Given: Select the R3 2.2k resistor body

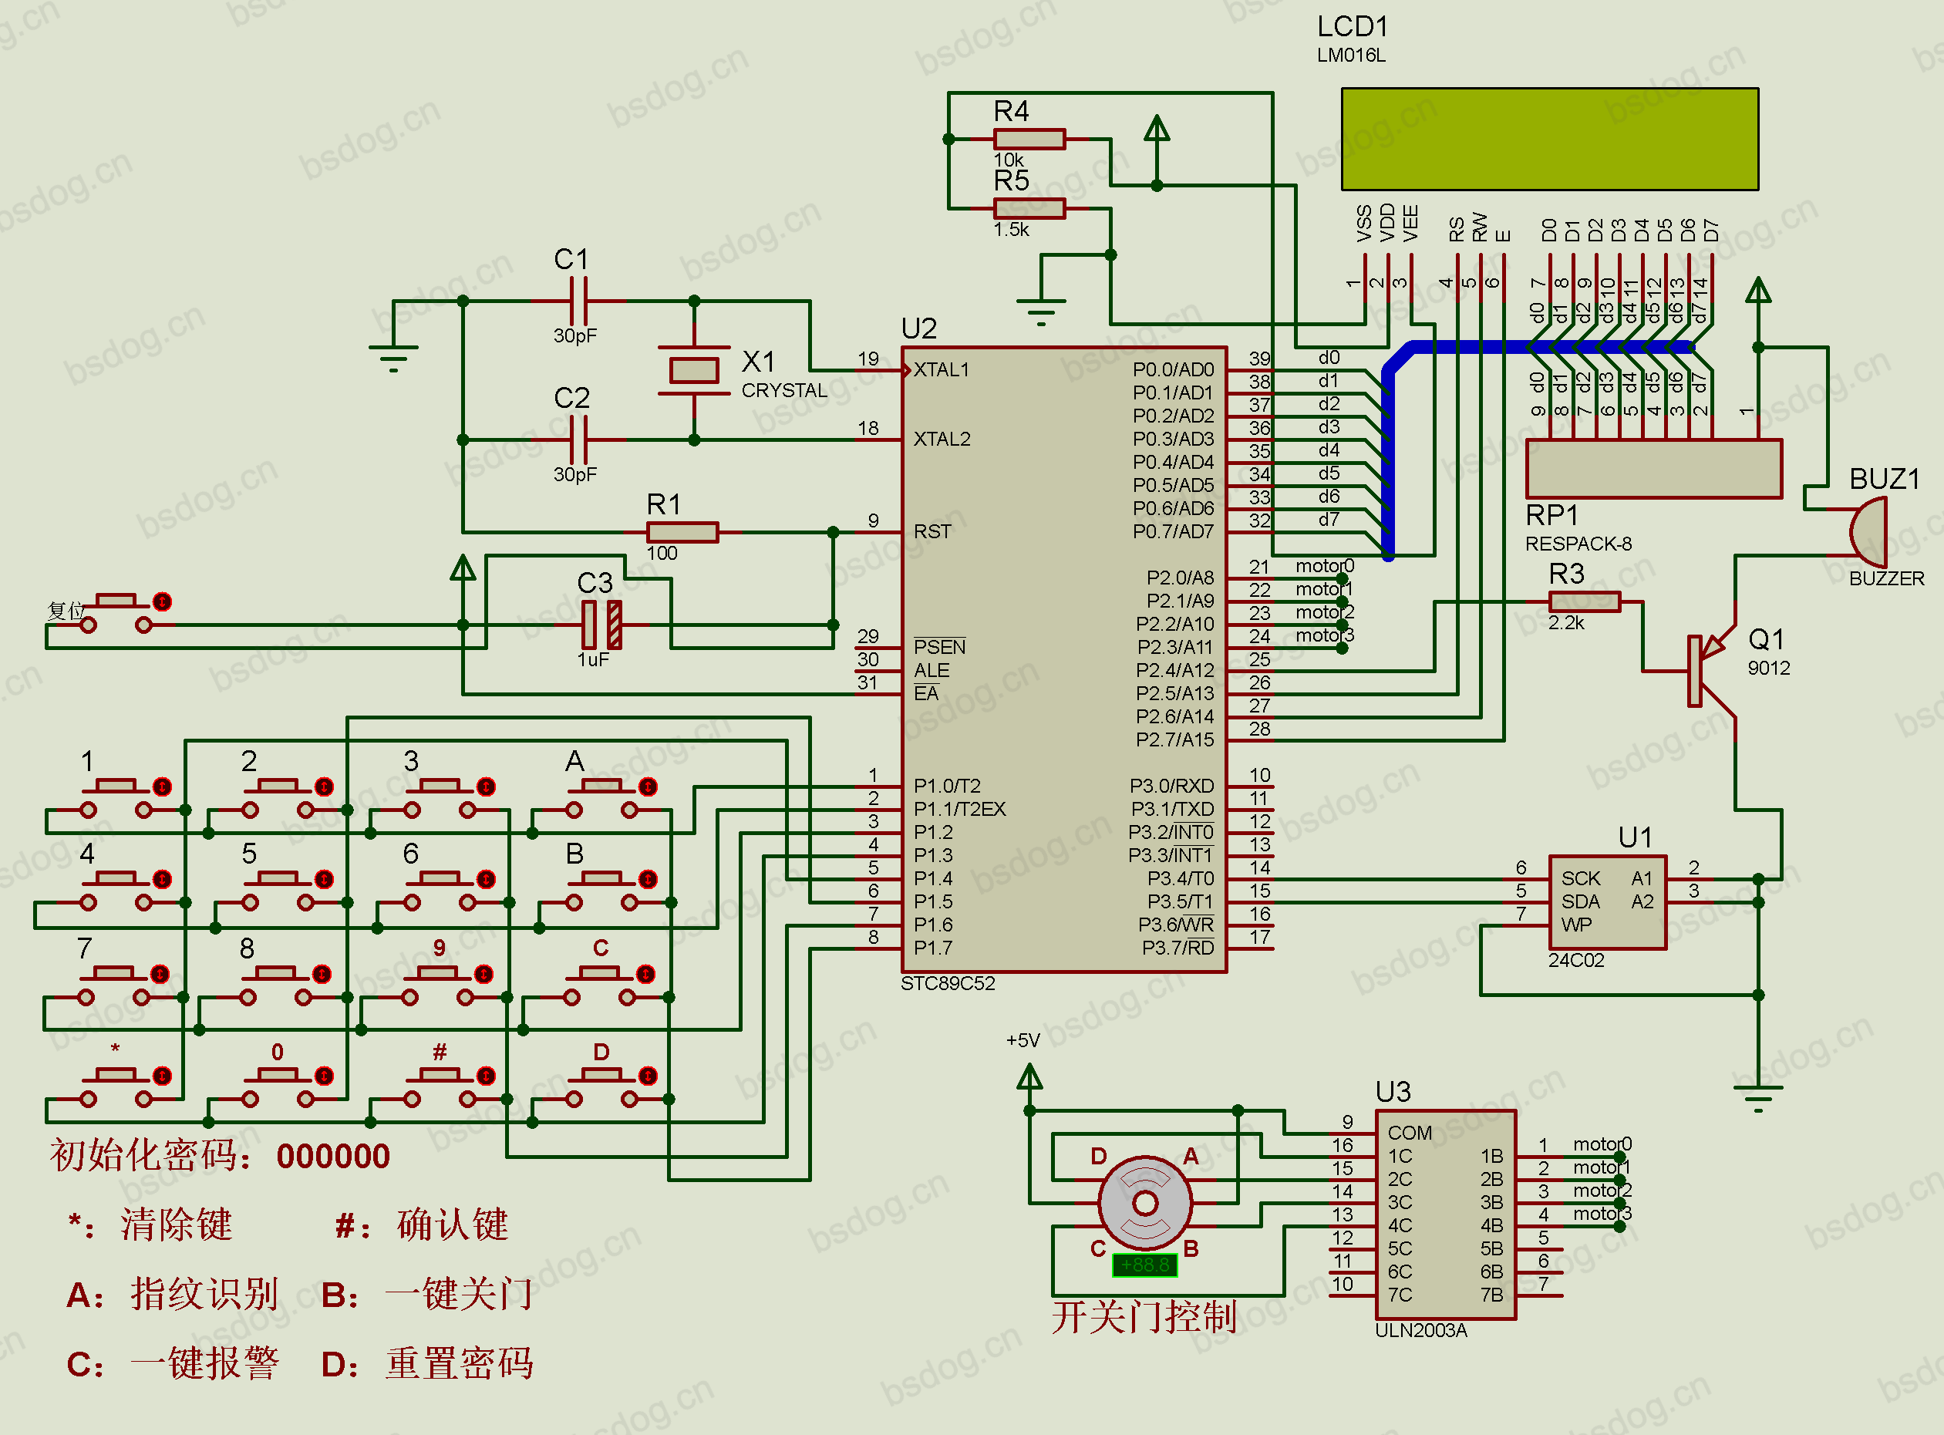Looking at the screenshot, I should point(1585,601).
